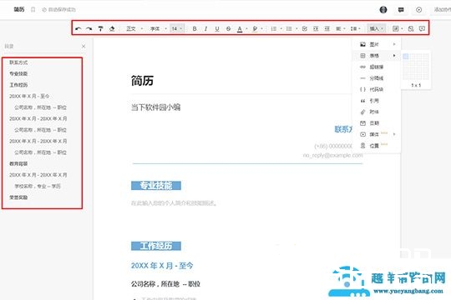Screen dimensions: 451x300
Task: Click the circular icon right of messages
Action: [x=418, y=10]
